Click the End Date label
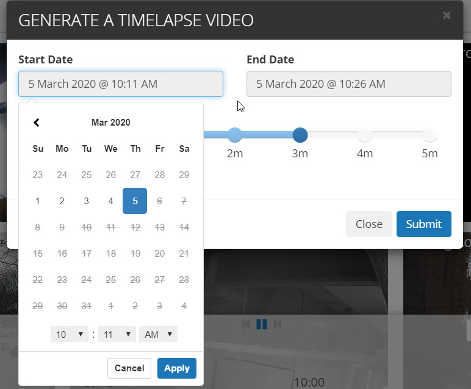This screenshot has width=471, height=389. click(x=270, y=59)
